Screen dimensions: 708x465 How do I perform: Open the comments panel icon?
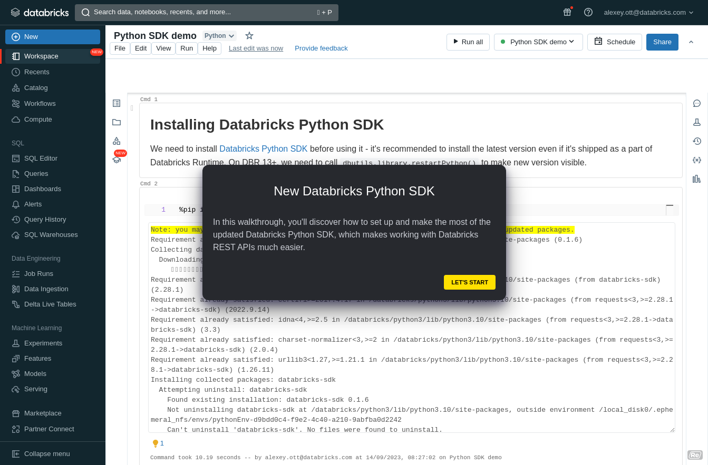click(697, 103)
